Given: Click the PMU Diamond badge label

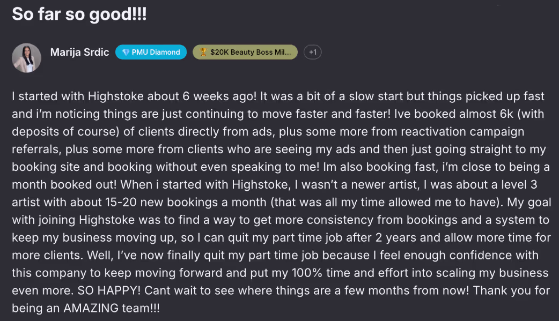Looking at the screenshot, I should click(x=156, y=52).
